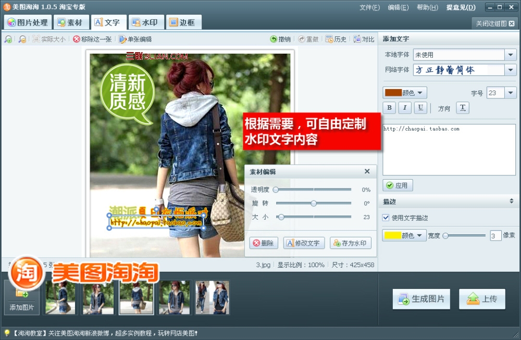521x340 pixels.
Task: Switch to 素材 tab
Action: coord(70,22)
